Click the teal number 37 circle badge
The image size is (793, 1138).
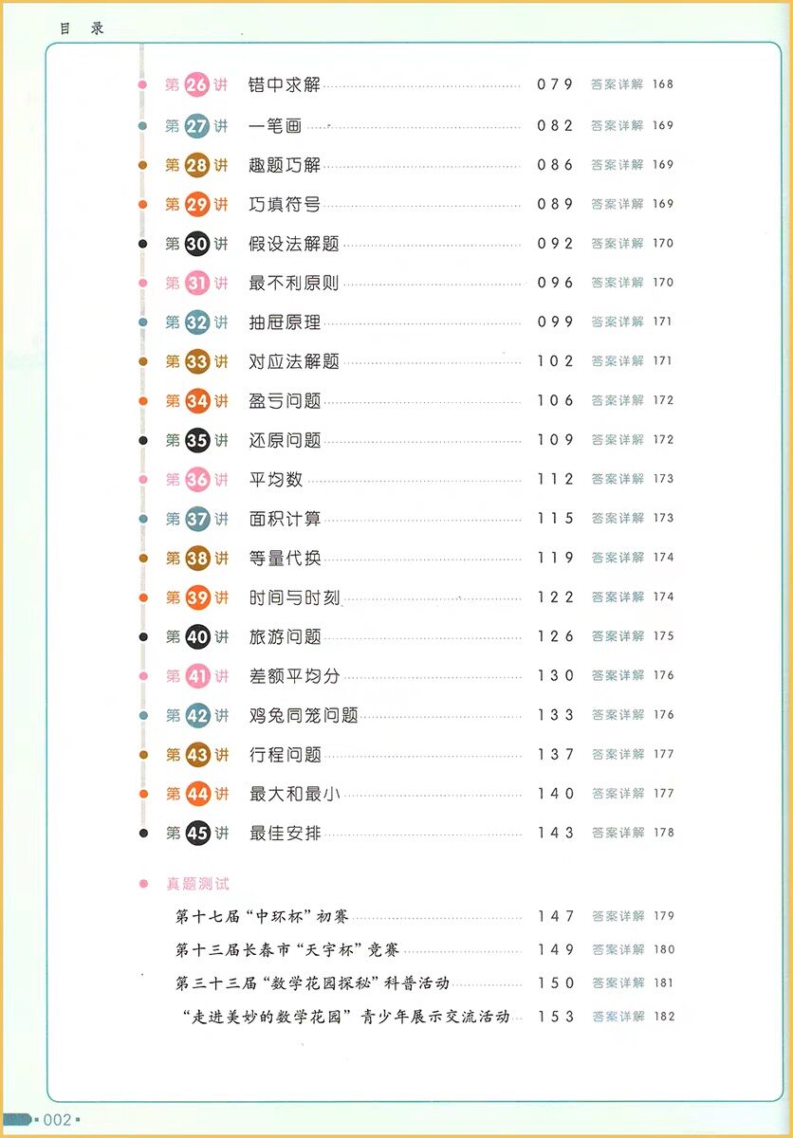coord(197,519)
